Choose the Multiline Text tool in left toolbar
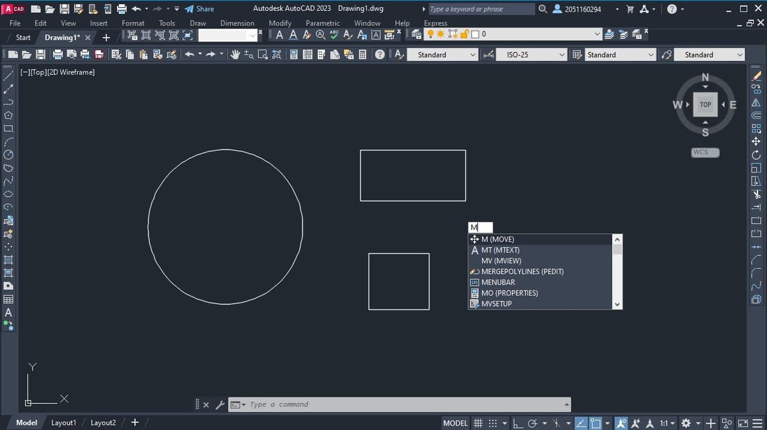 8,312
